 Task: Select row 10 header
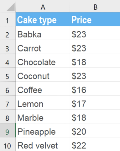click(8, 144)
